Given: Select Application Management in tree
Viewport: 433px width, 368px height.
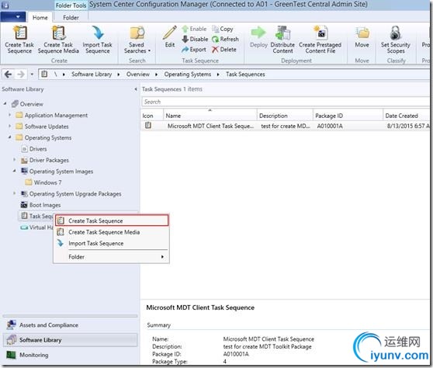Looking at the screenshot, I should point(56,115).
